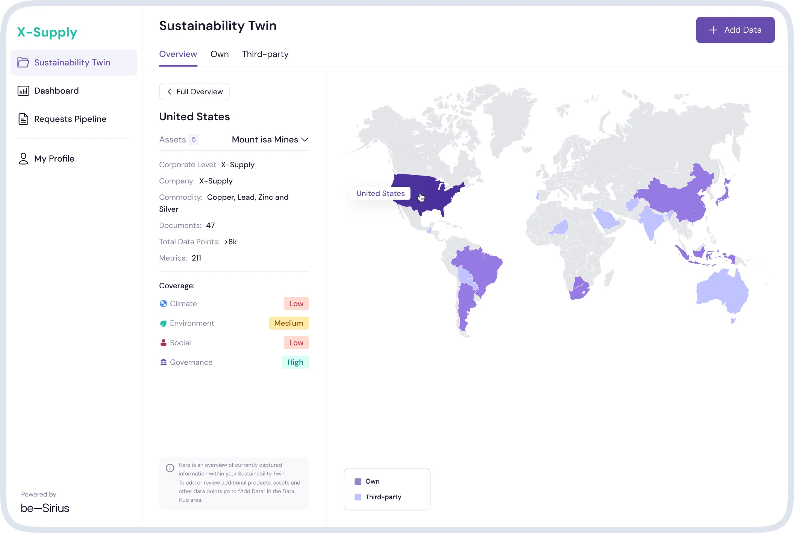Select Sustainability Twin in the sidebar
Viewport: 794px width, 533px height.
pyautogui.click(x=74, y=62)
